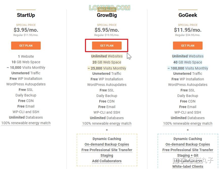Click the GrowBig plan title
This screenshot has height=169, width=219.
point(107,15)
